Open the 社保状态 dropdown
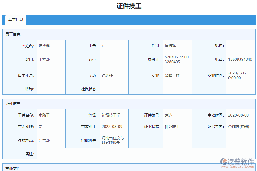 click(x=114, y=89)
